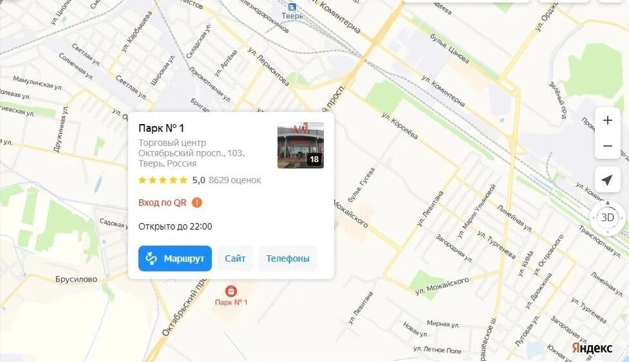Click the Тверь railway station icon
Image resolution: width=629 pixels, height=362 pixels.
(x=292, y=7)
